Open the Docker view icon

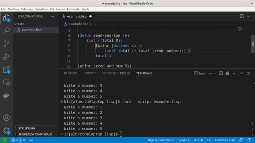pos(6,95)
